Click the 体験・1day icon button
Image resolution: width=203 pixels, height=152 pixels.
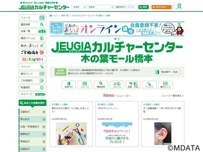coord(133,85)
